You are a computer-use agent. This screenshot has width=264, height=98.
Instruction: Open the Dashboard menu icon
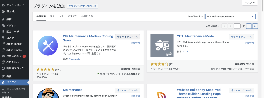(3, 5)
